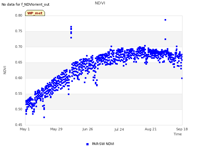Viewport: 201px width, 150px height.
Task: Click the 'No data for f_NDVIorient_out' message
Action: (25, 4)
